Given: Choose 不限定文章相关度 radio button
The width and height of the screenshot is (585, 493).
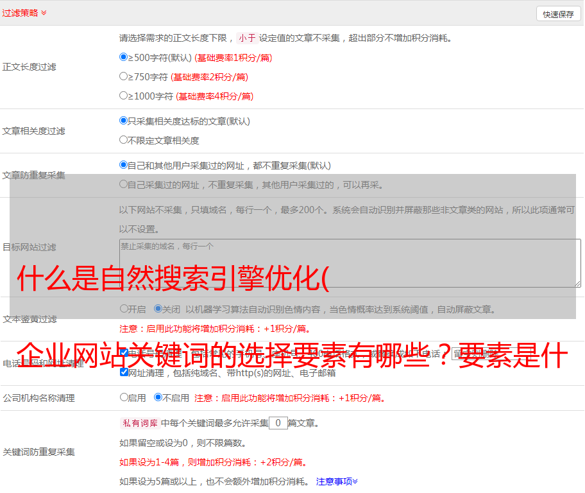Looking at the screenshot, I should coord(124,140).
